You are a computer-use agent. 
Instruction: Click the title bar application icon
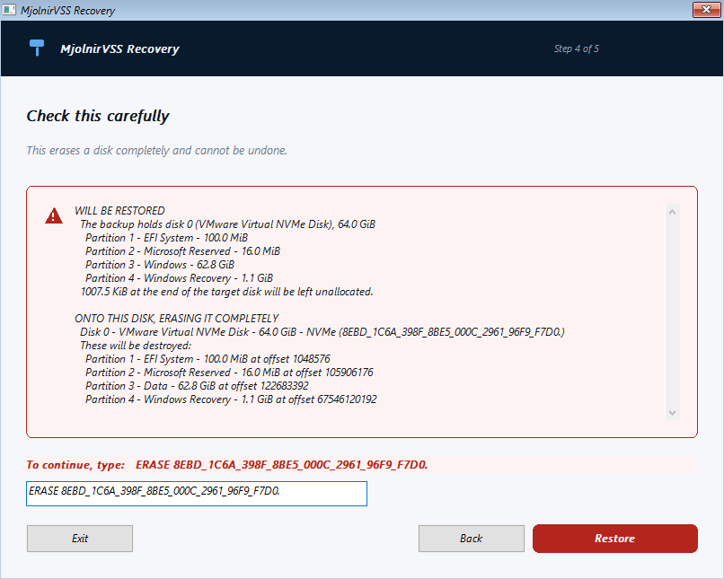coord(9,10)
